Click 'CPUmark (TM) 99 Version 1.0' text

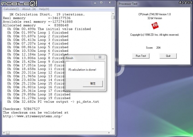coord(155,14)
